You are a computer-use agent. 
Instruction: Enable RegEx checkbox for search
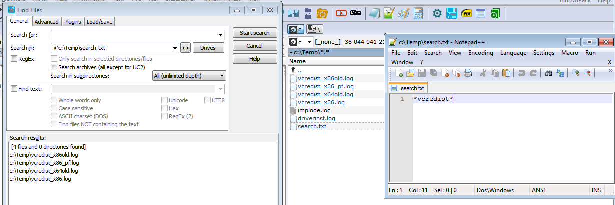[14, 59]
